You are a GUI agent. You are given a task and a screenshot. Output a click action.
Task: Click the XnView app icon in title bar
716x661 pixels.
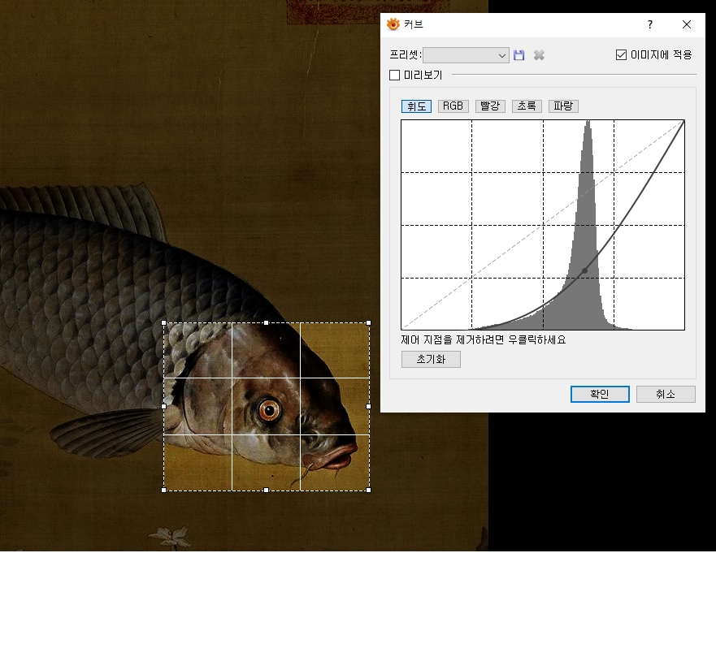393,24
